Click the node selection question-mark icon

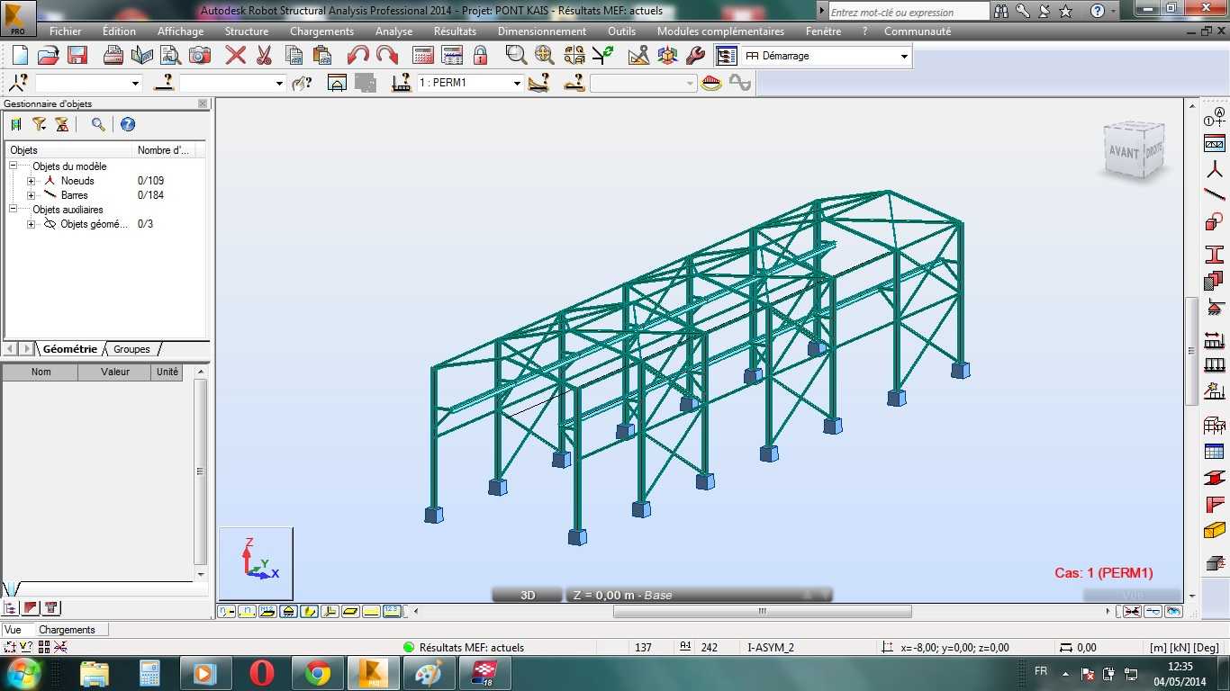click(17, 83)
